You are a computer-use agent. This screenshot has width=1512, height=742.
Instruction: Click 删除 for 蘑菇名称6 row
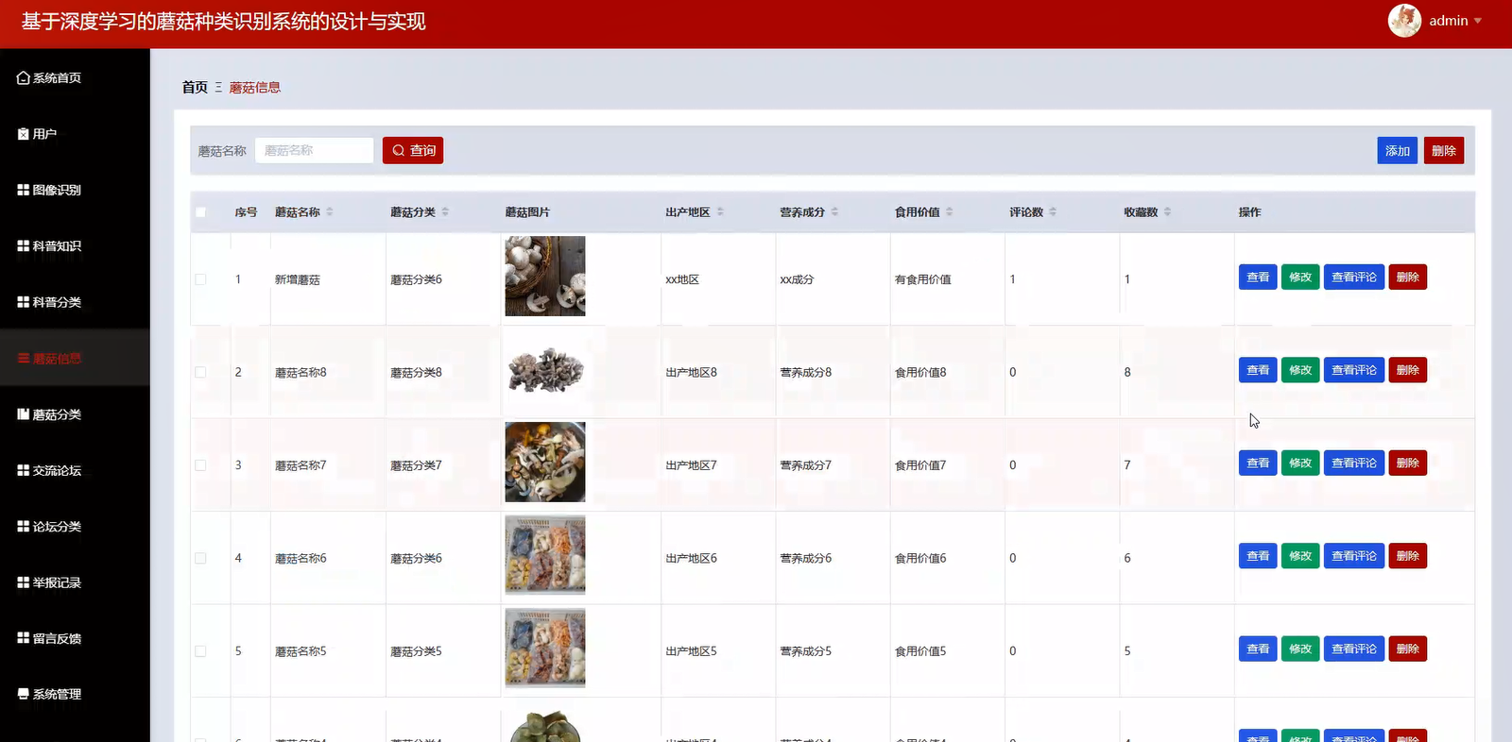click(x=1408, y=556)
